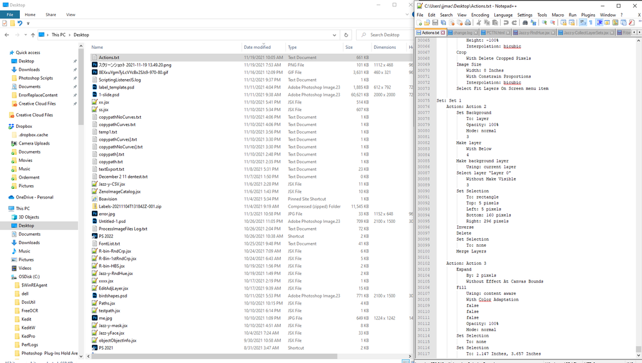This screenshot has height=363, width=642.
Task: Select ScriptingListenerJS.log in file list
Action: click(x=120, y=80)
